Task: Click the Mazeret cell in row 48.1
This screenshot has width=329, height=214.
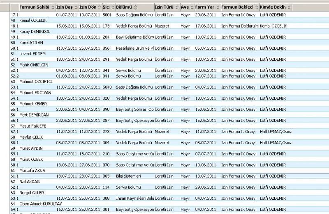Action: click(x=162, y=26)
